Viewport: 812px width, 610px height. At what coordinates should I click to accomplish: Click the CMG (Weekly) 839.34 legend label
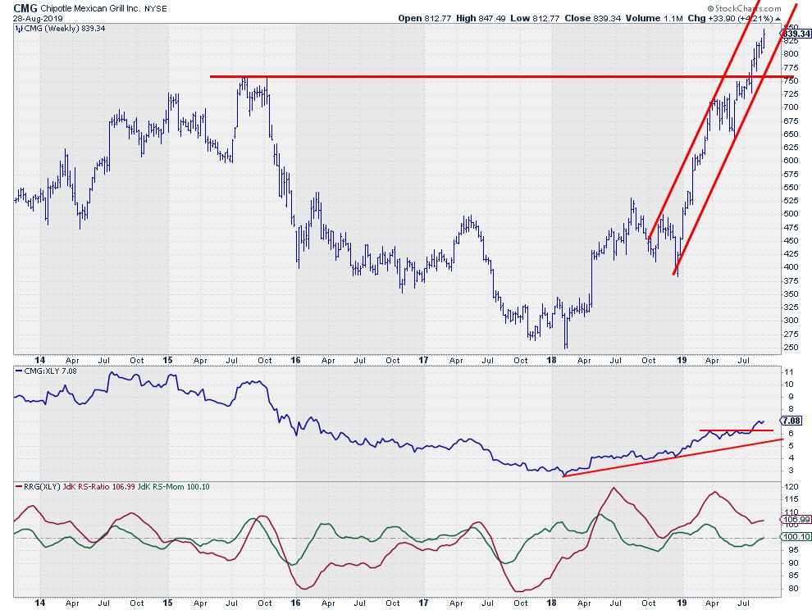(x=64, y=29)
